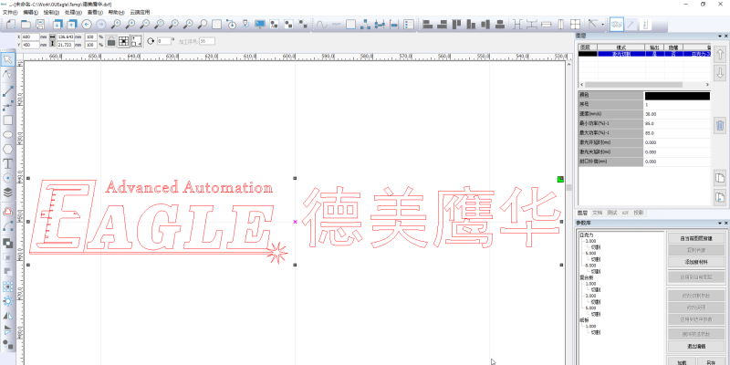Click the paste layer parameters icon
730x365 pixels.
(719, 197)
